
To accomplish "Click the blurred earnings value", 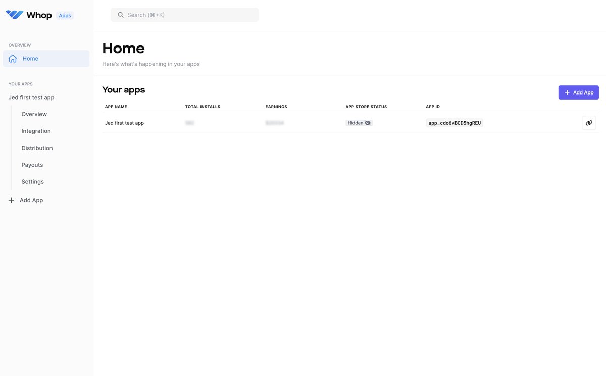I will click(275, 123).
